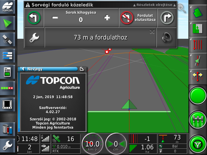Click the left turn arrow button
207x155 pixels.
pyautogui.click(x=34, y=18)
